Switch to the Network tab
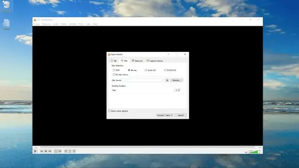 (137, 61)
